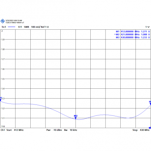Click the date and time stamp text
Viewport: 151px width, 151px height.
(x=14, y=20)
